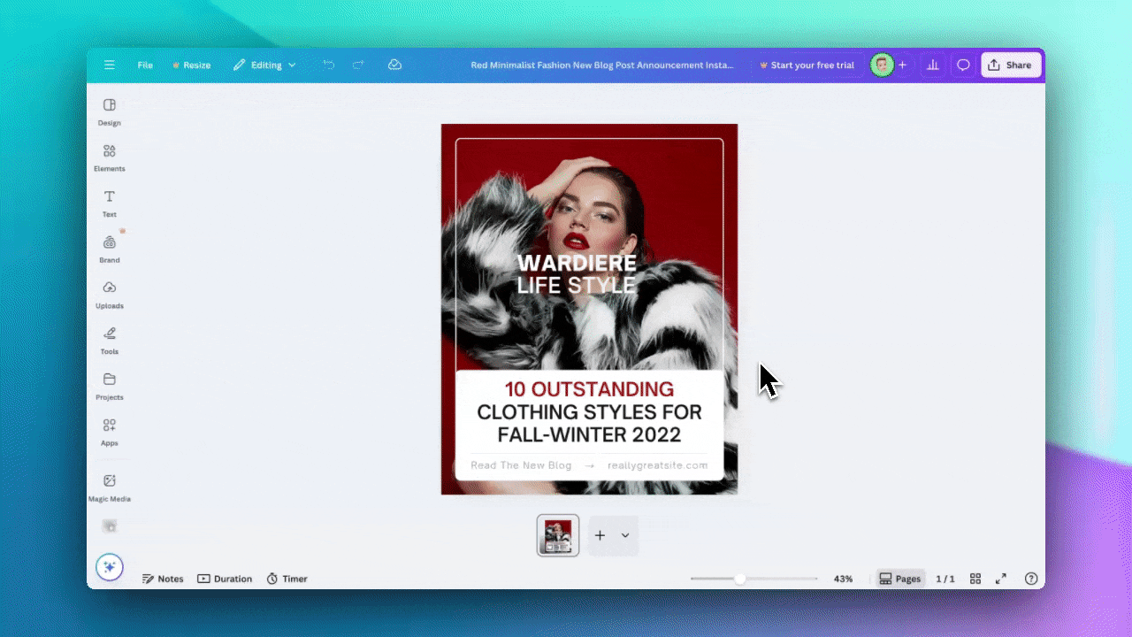Expand the Editing mode dropdown
The height and width of the screenshot is (637, 1132).
coord(264,65)
